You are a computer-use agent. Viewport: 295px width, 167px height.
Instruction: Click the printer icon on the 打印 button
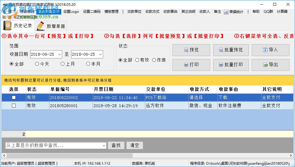point(186,65)
